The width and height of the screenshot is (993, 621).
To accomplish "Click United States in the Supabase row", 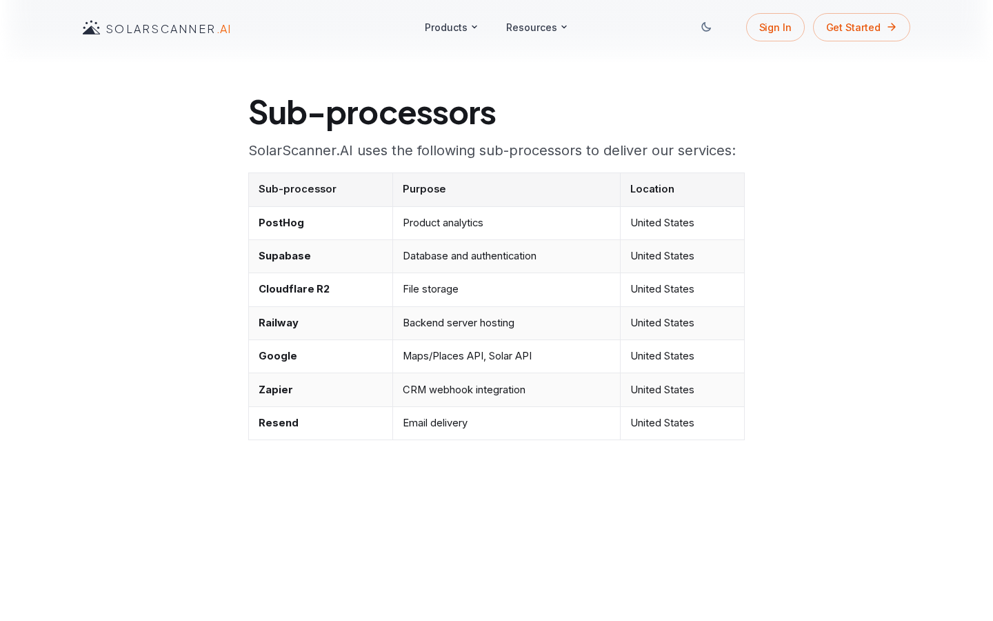I will click(683, 256).
